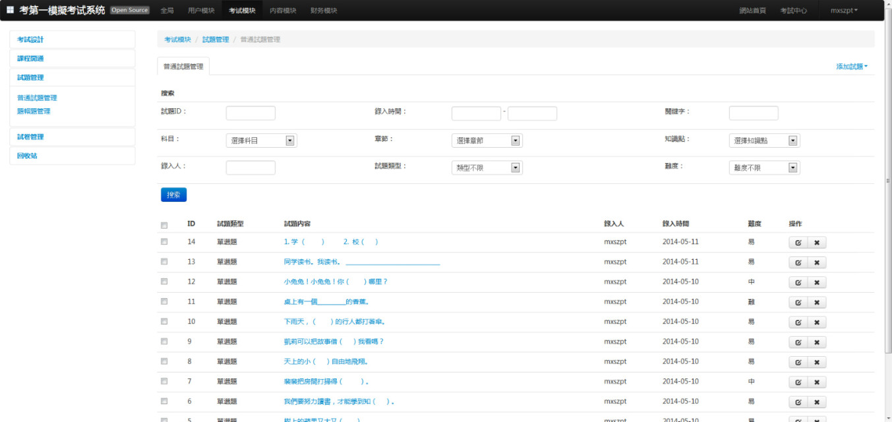The height and width of the screenshot is (422, 892).
Task: Delete question ID 6 with X icon
Action: [x=816, y=402]
